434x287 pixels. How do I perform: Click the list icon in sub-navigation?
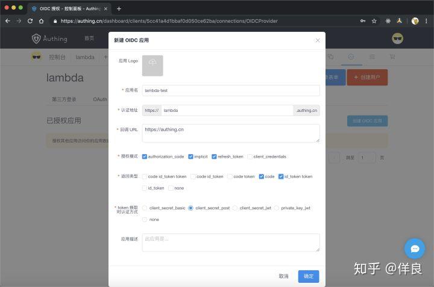pyautogui.click(x=372, y=57)
